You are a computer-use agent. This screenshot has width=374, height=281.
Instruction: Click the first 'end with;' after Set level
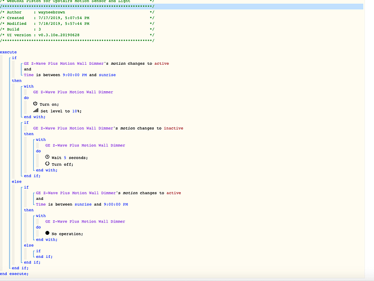pyautogui.click(x=34, y=117)
